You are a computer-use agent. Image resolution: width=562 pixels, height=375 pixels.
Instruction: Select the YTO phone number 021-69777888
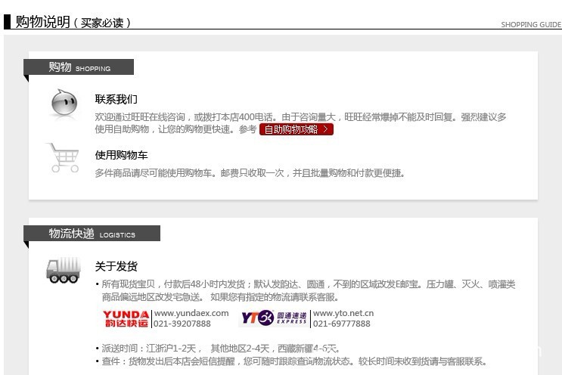pos(342,324)
